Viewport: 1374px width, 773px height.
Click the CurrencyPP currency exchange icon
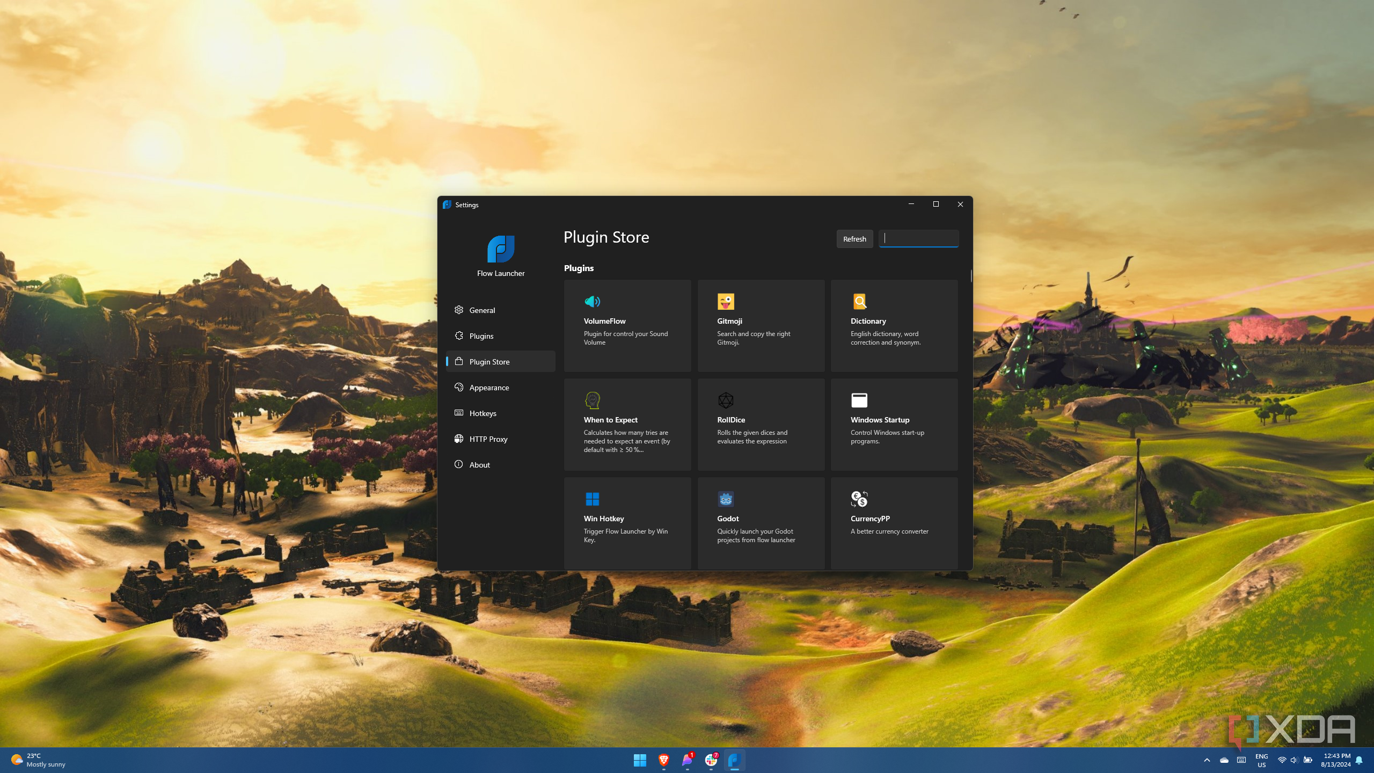(x=859, y=499)
